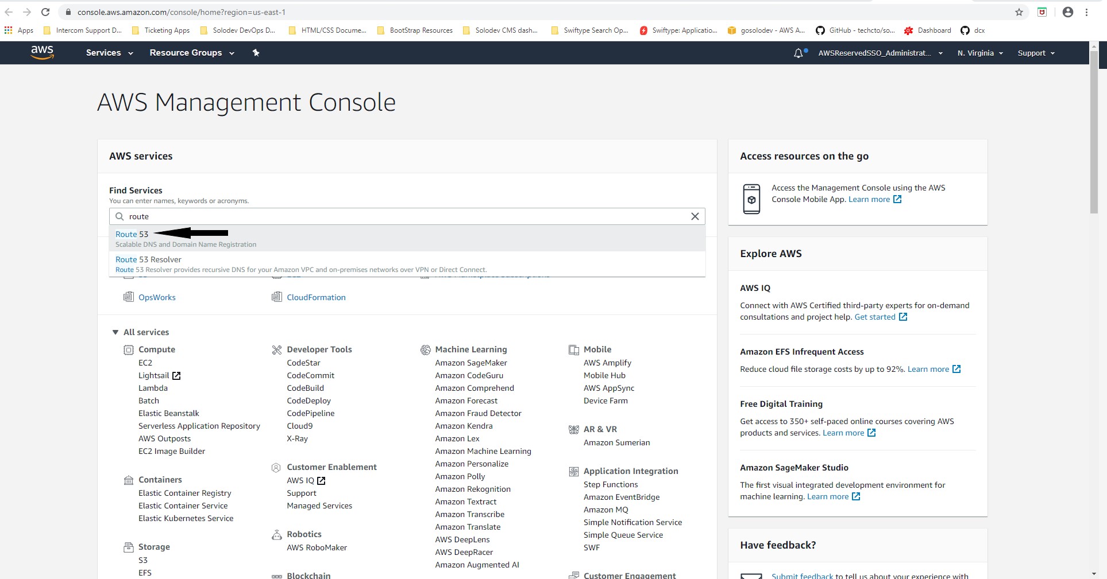Open Amazon SageMaker service link
Viewport: 1107px width, 579px height.
471,363
